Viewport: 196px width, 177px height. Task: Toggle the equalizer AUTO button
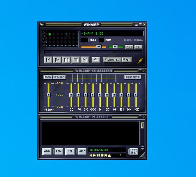coord(59,77)
